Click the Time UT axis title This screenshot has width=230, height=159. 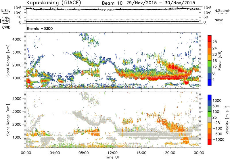coord(112,157)
